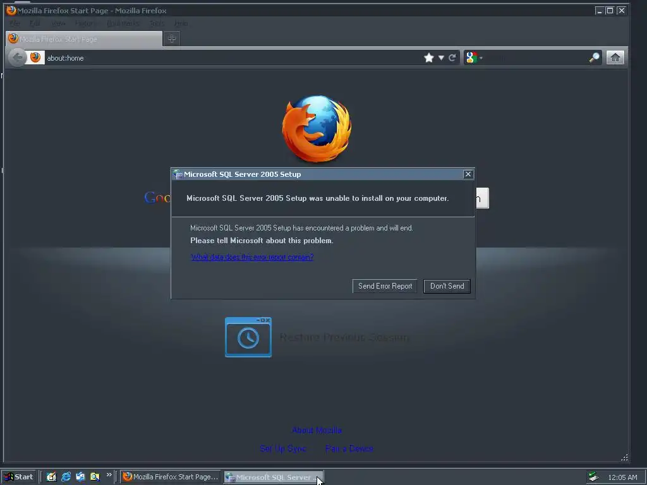The width and height of the screenshot is (647, 485).
Task: Launch the folder search icon in Quick Launch
Action: coord(95,477)
